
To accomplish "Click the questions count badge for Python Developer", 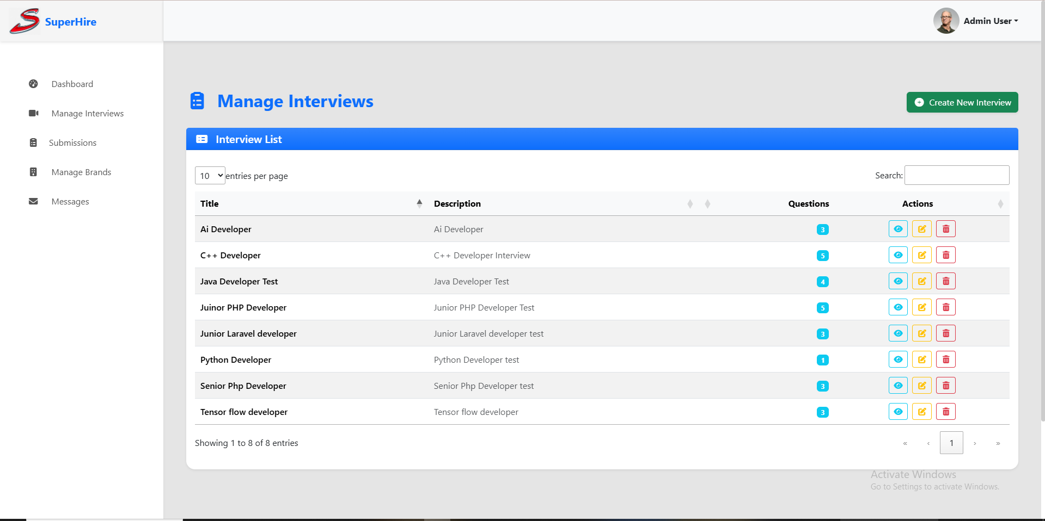I will coord(822,360).
